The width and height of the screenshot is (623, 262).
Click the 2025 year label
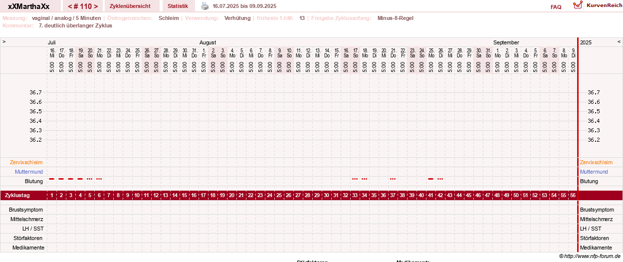(x=586, y=42)
